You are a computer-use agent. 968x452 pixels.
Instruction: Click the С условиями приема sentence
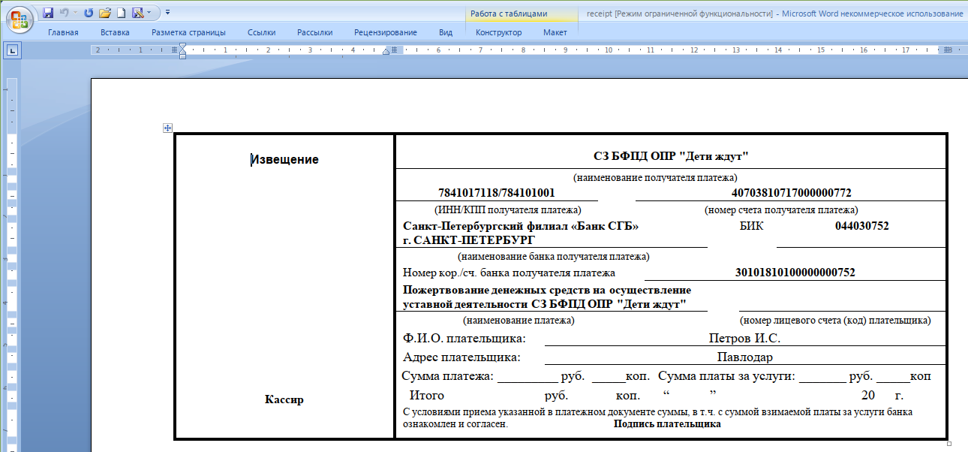pos(657,412)
